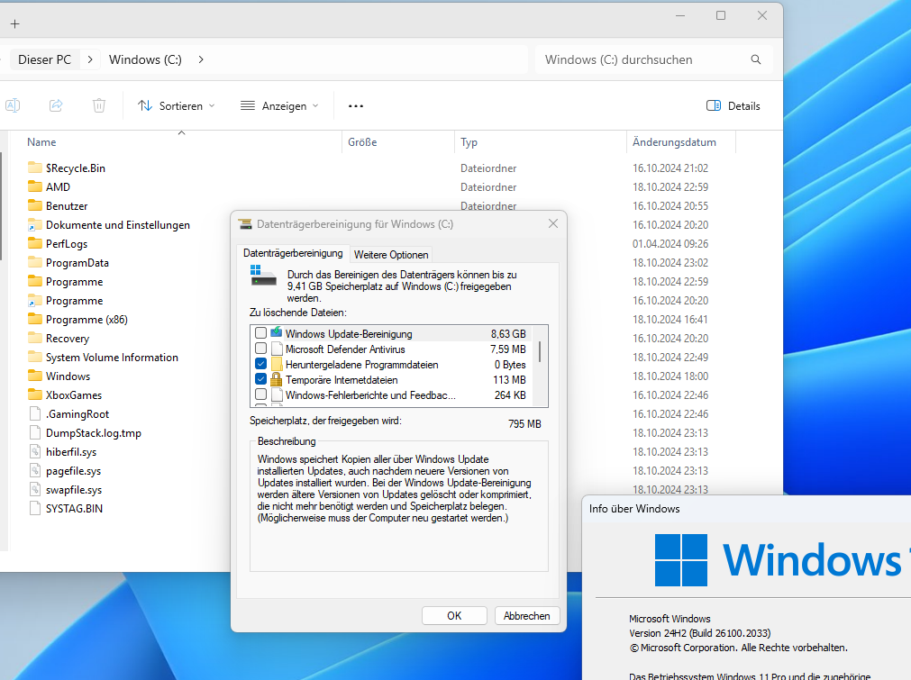Check Windows Update-Bereinigung checkbox
This screenshot has width=911, height=680.
(x=261, y=333)
